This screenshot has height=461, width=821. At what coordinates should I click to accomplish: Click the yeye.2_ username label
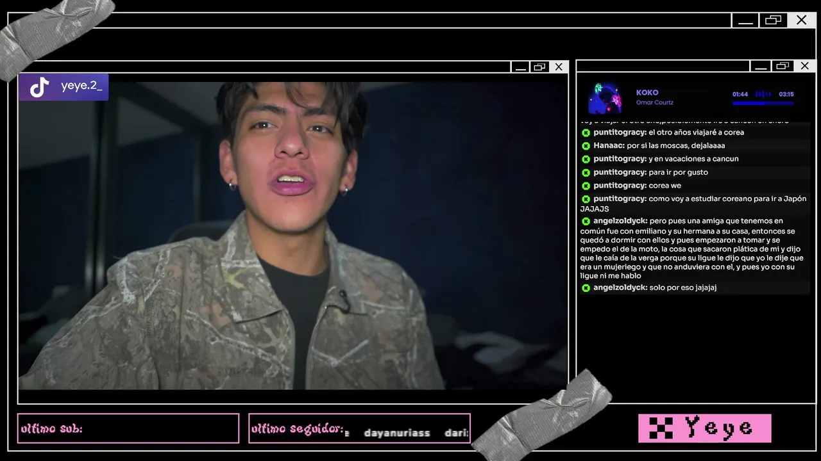point(81,86)
